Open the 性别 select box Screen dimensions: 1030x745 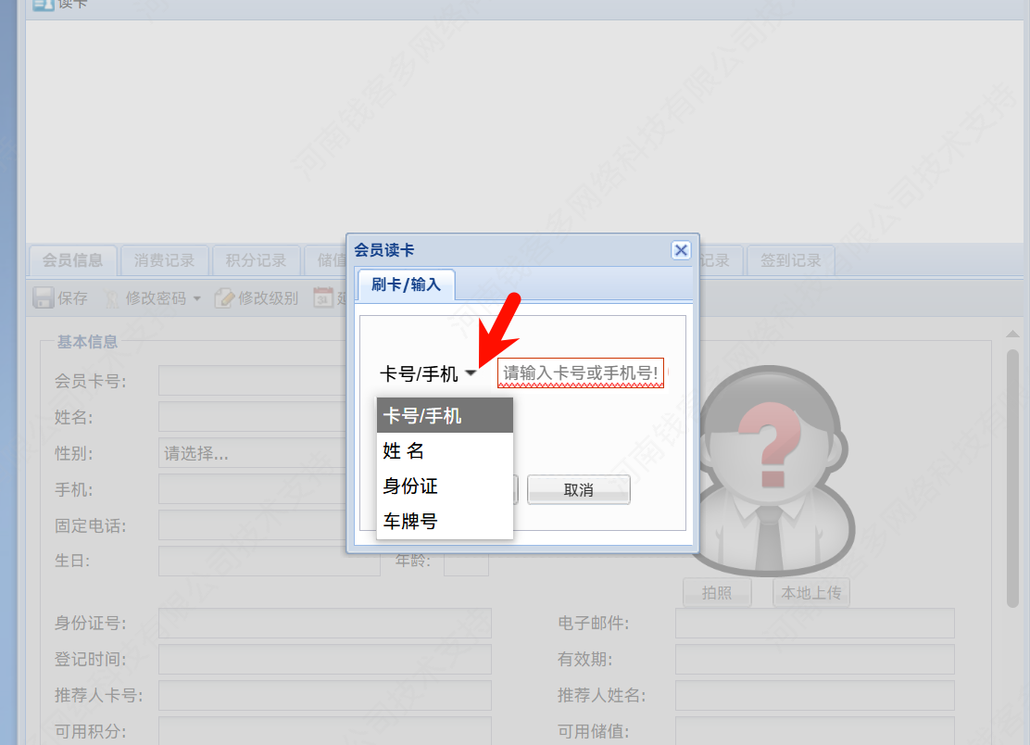[253, 453]
